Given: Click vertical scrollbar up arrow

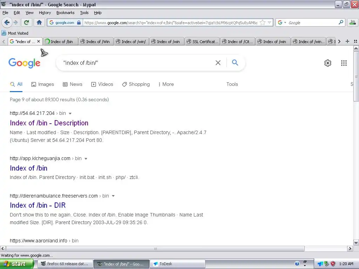Looking at the screenshot, I should tap(356, 48).
